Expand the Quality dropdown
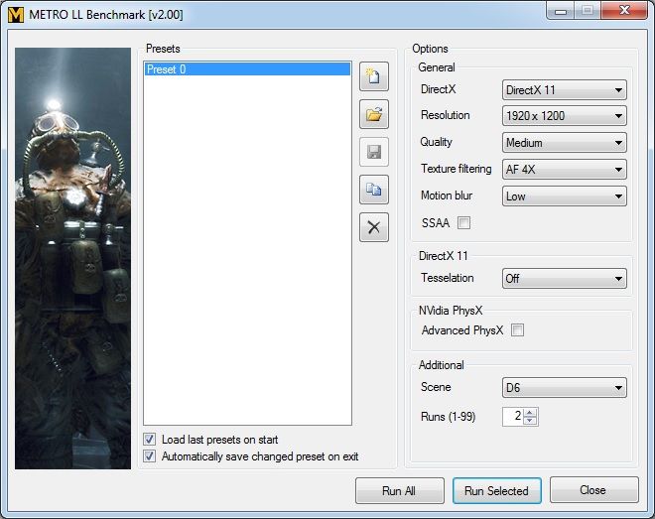Image resolution: width=655 pixels, height=519 pixels. pos(564,143)
